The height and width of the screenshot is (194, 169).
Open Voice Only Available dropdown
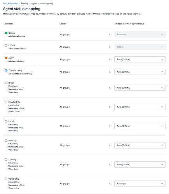tap(140, 184)
